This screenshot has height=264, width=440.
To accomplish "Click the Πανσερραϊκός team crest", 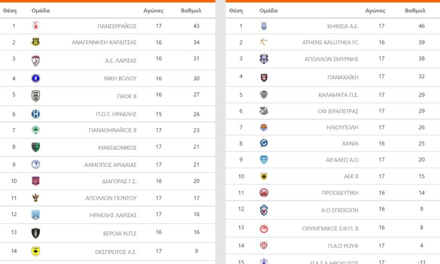I will 36,26.
